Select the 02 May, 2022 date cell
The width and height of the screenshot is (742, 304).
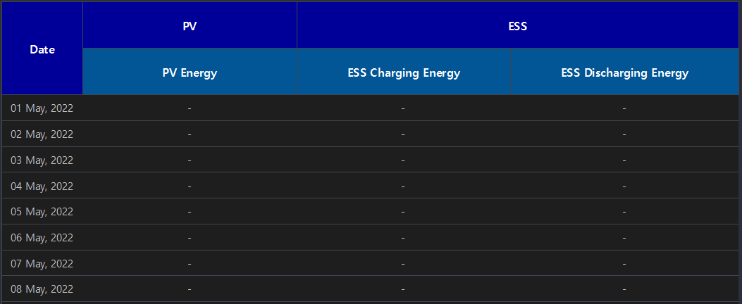tap(42, 134)
